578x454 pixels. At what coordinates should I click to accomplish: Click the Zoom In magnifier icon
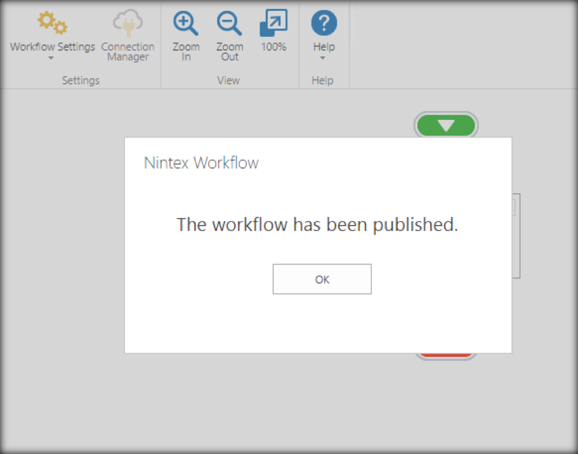coord(186,23)
